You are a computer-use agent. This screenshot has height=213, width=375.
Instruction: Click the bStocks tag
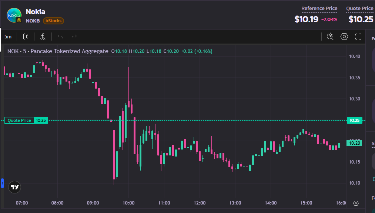tap(53, 21)
